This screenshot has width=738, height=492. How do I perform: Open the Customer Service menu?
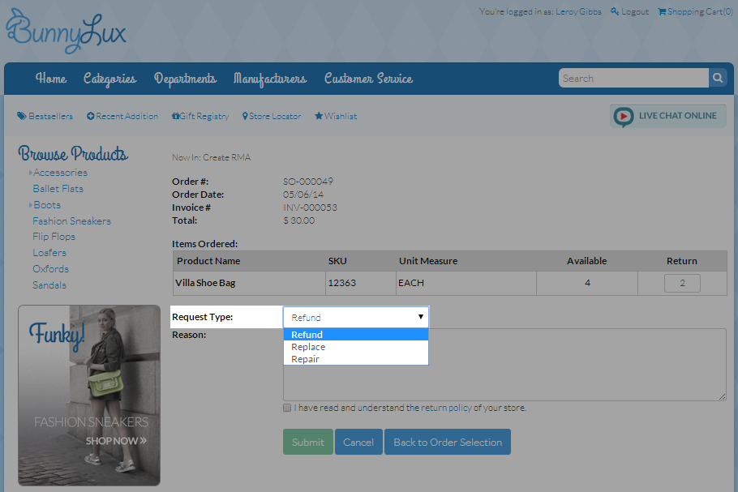tap(368, 79)
